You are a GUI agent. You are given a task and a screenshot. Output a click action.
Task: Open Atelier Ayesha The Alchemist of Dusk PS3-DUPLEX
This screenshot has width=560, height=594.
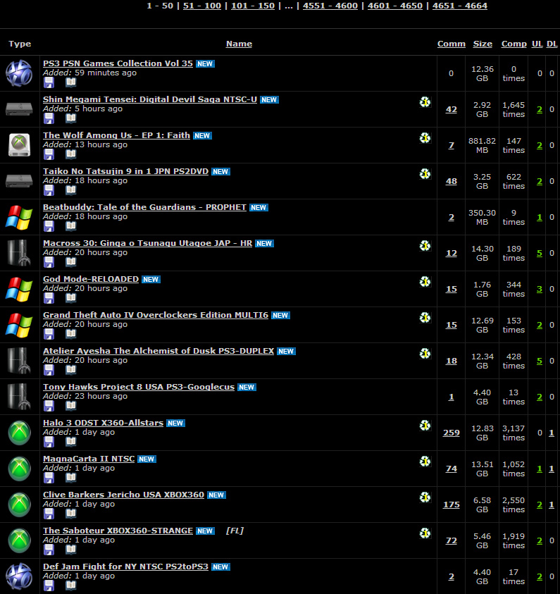158,351
